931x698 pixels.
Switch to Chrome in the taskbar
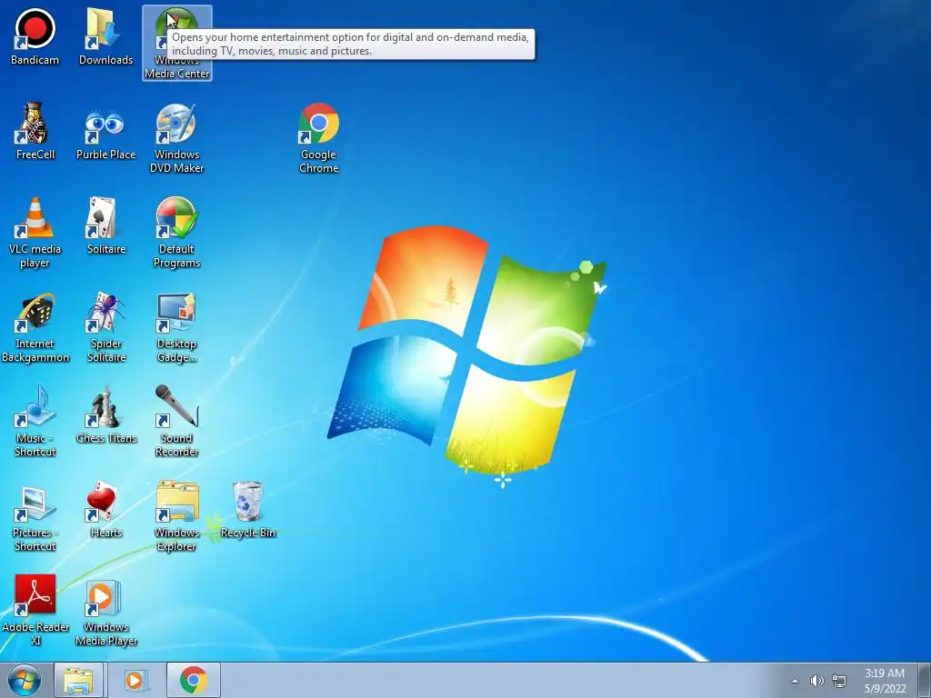coord(193,680)
